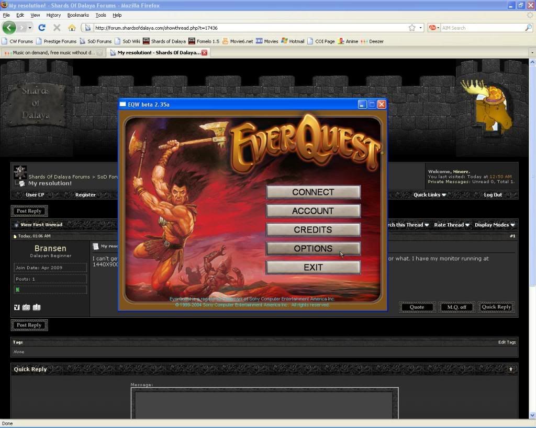
Task: Open the Help menu
Action: tap(117, 15)
